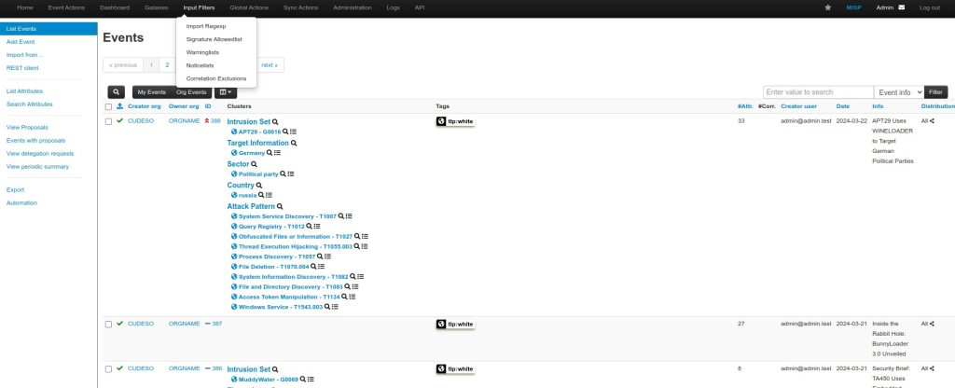Viewport: 955px width, 388px height.
Task: Open event ID 387 link
Action: pyautogui.click(x=216, y=324)
